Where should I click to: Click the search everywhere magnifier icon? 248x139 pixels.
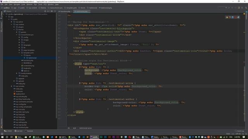[x=246, y=8]
